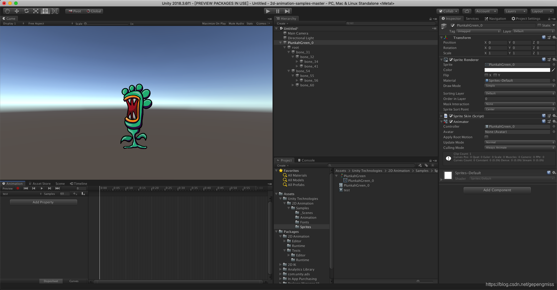Toggle the Static checkbox
Viewport: 557px width, 290px height.
pos(539,25)
